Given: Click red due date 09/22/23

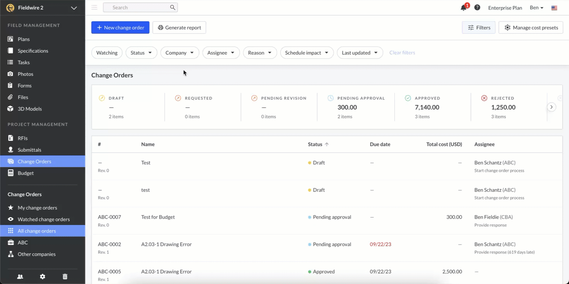Looking at the screenshot, I should pyautogui.click(x=380, y=244).
